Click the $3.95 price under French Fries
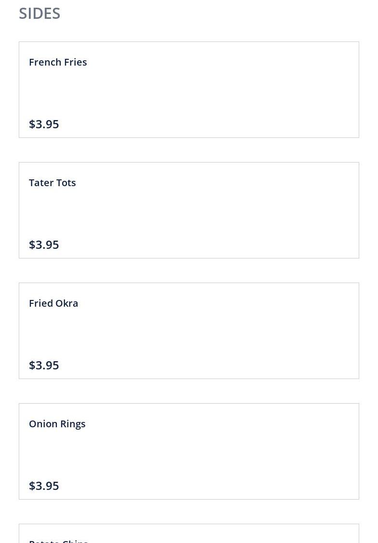Viewport: 378px width, 543px height. coord(44,124)
